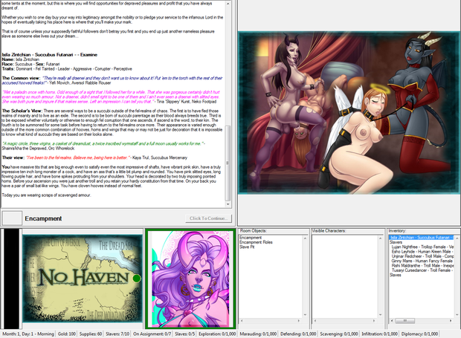Click blank icon box beside Encampment title
Screen dimensions: 461x338
click(x=12, y=218)
